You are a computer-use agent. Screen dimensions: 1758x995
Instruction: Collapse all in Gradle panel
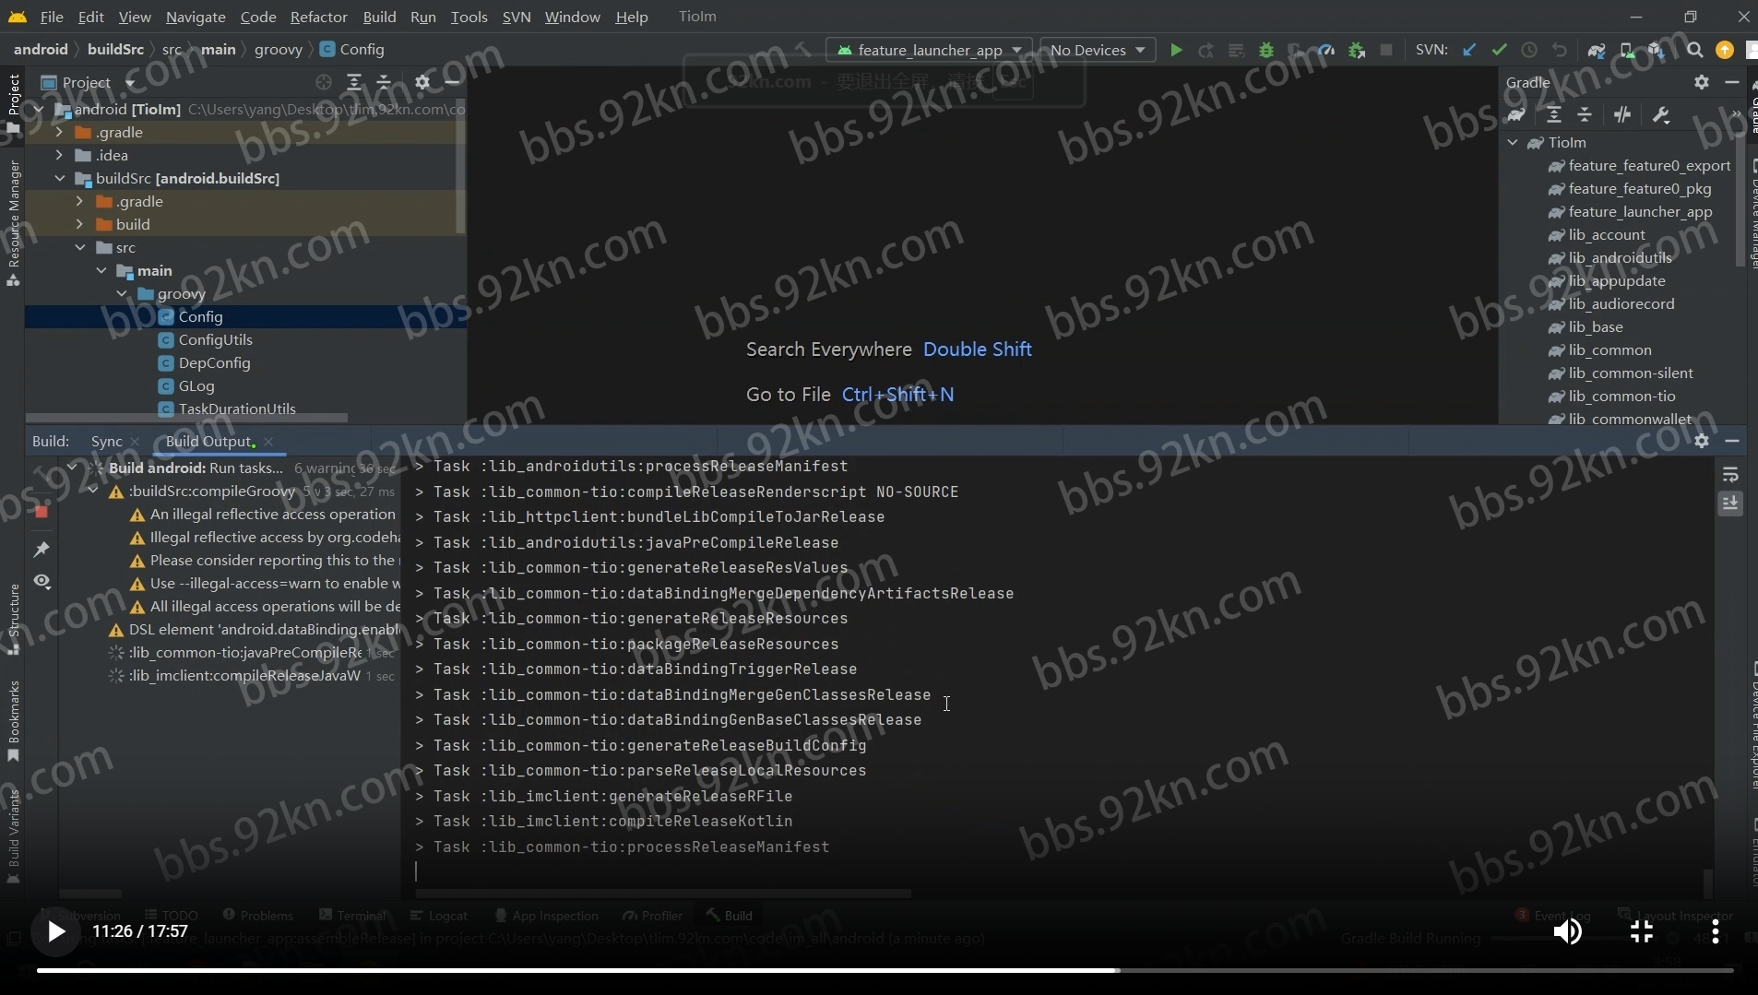tap(1585, 114)
